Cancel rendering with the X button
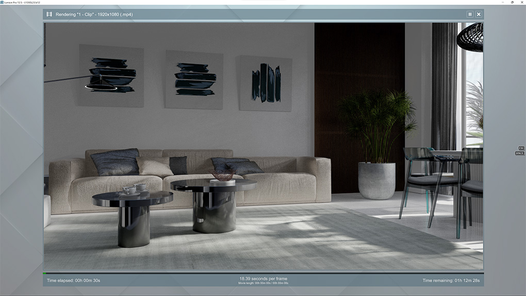 (479, 14)
